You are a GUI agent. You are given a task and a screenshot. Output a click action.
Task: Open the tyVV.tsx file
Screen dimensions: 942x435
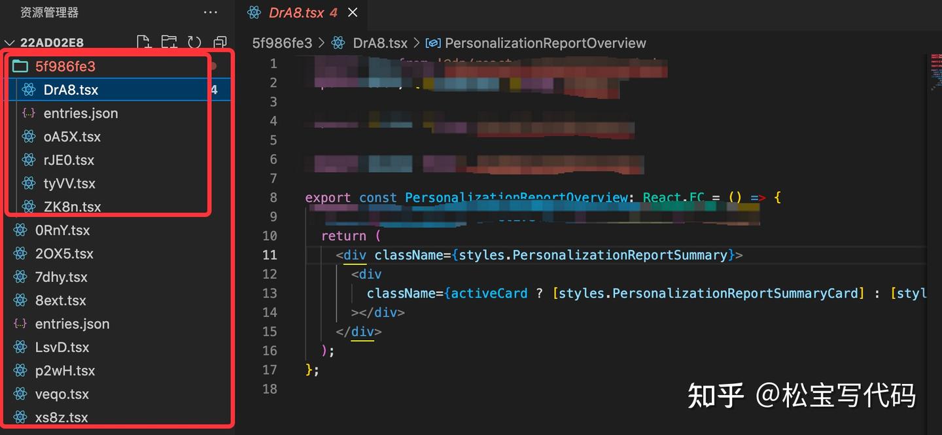(x=69, y=183)
